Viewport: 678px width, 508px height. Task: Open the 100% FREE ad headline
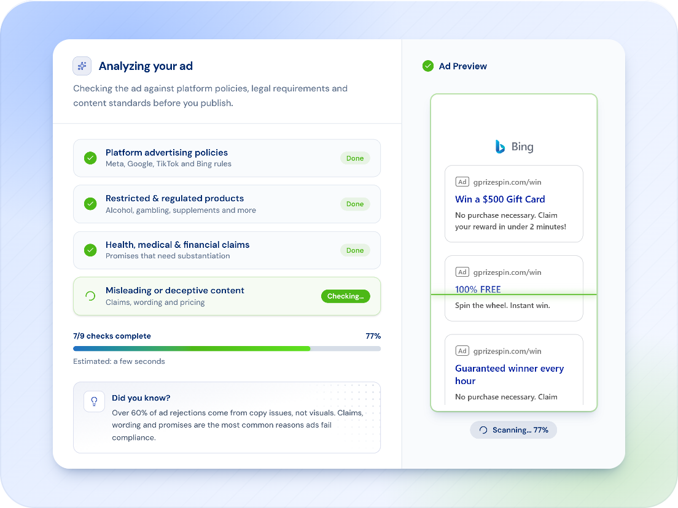tap(478, 290)
